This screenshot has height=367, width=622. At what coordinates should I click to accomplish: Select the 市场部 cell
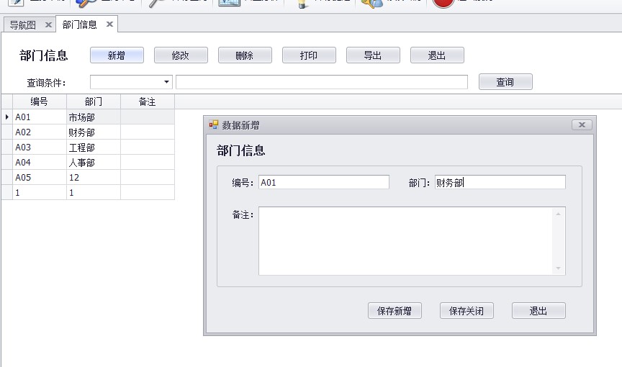[93, 117]
